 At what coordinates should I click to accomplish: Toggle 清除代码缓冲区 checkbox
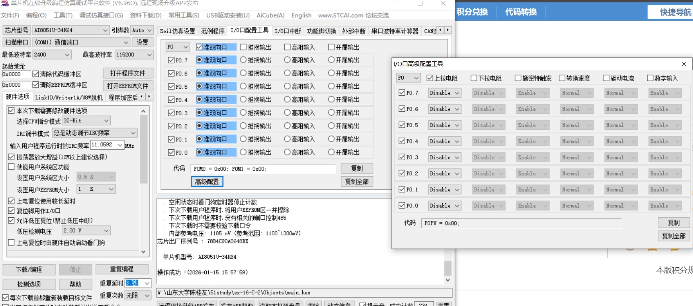(36, 74)
